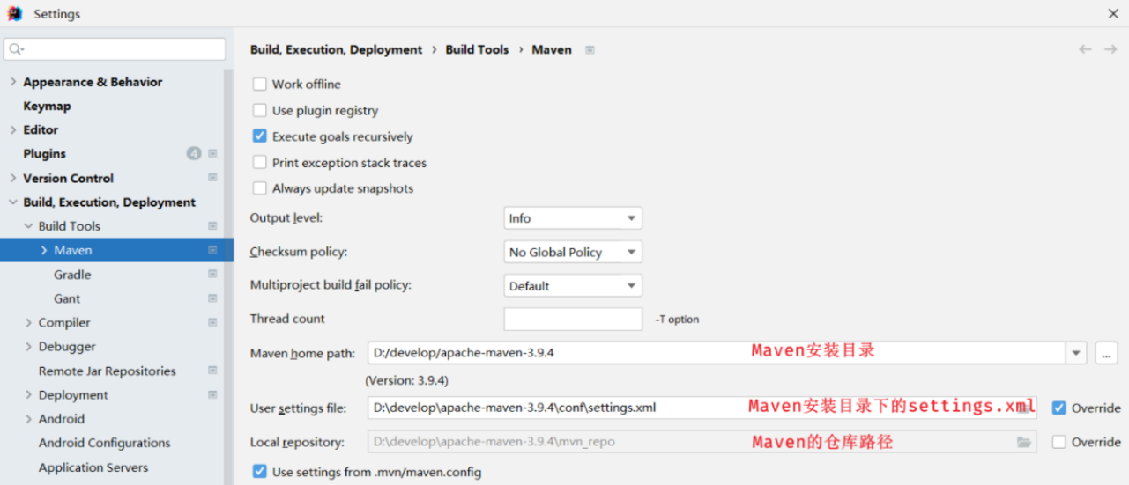Viewport: 1129px width, 485px height.
Task: Click the Build Tools breadcrumb link
Action: 477,50
